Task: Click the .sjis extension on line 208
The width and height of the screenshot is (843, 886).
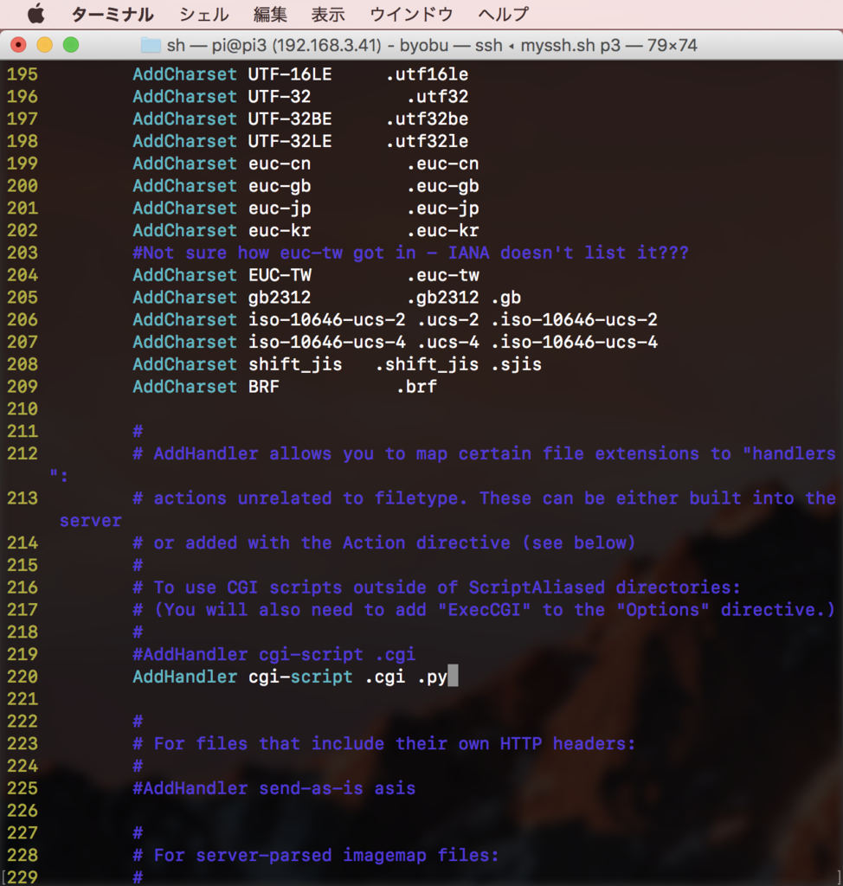Action: 516,364
